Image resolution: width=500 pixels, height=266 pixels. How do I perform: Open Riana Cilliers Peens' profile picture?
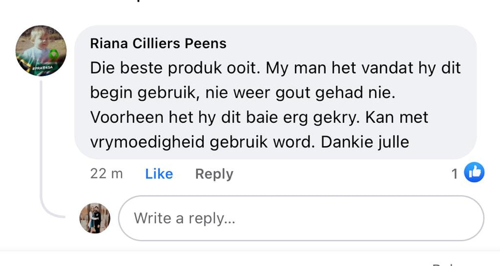(x=41, y=51)
